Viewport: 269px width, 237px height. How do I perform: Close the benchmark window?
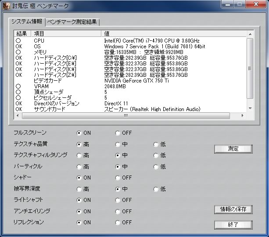coord(256,4)
